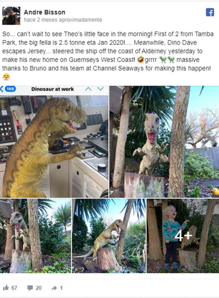This screenshot has height=298, width=219.
Task: Click the hace 2 meses timestamp
Action: point(63,20)
